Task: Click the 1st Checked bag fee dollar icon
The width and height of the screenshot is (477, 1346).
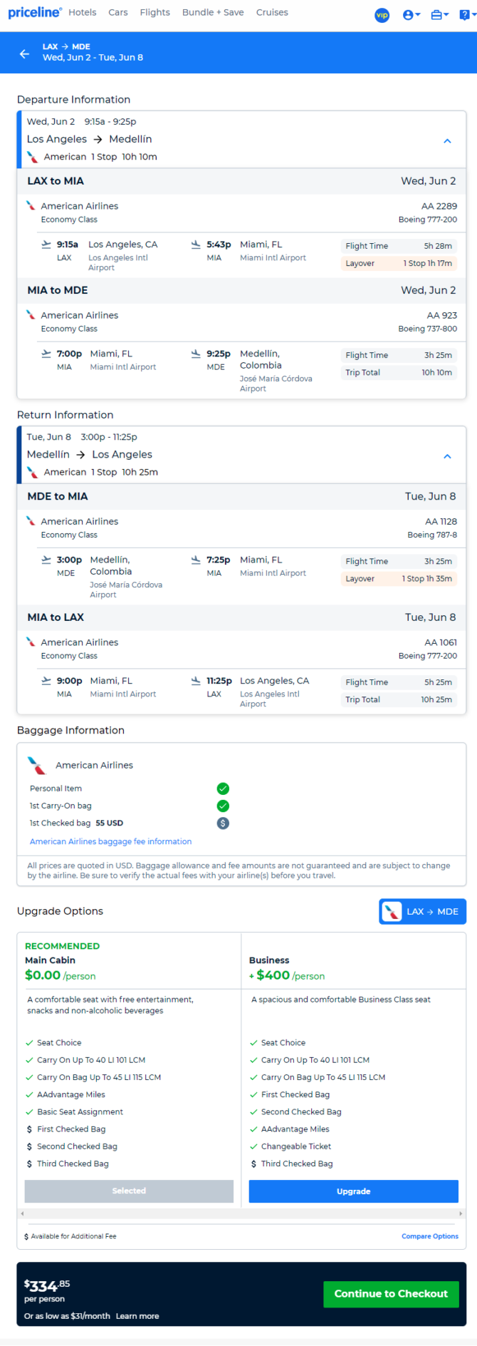Action: coord(223,823)
